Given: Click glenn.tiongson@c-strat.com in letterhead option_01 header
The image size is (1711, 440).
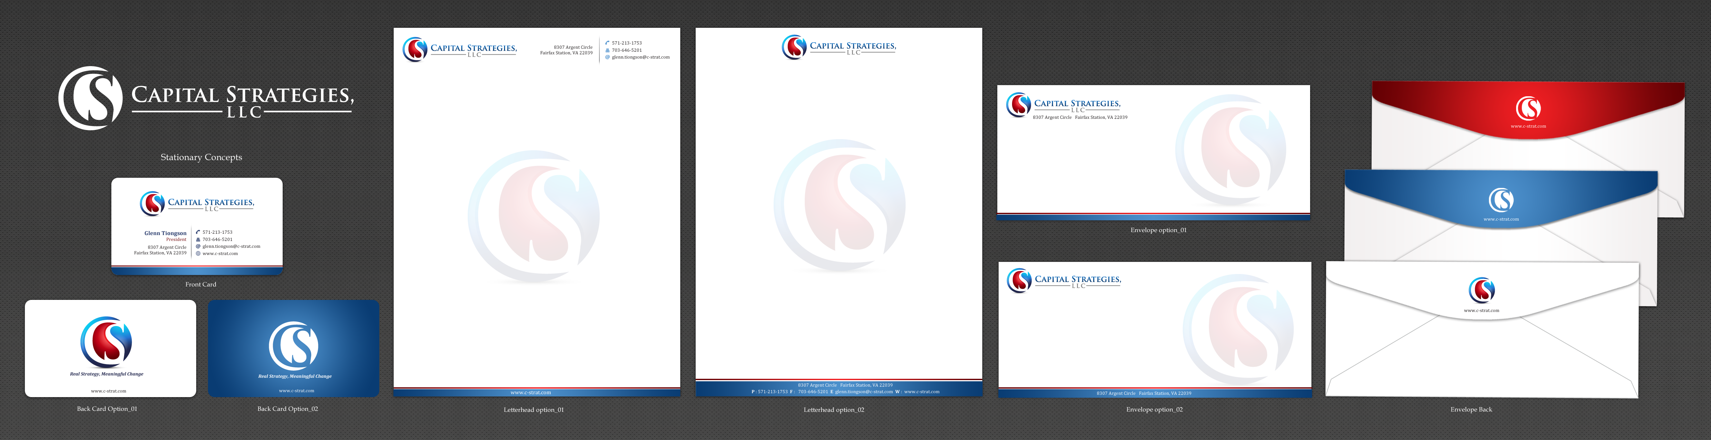Looking at the screenshot, I should [x=640, y=57].
